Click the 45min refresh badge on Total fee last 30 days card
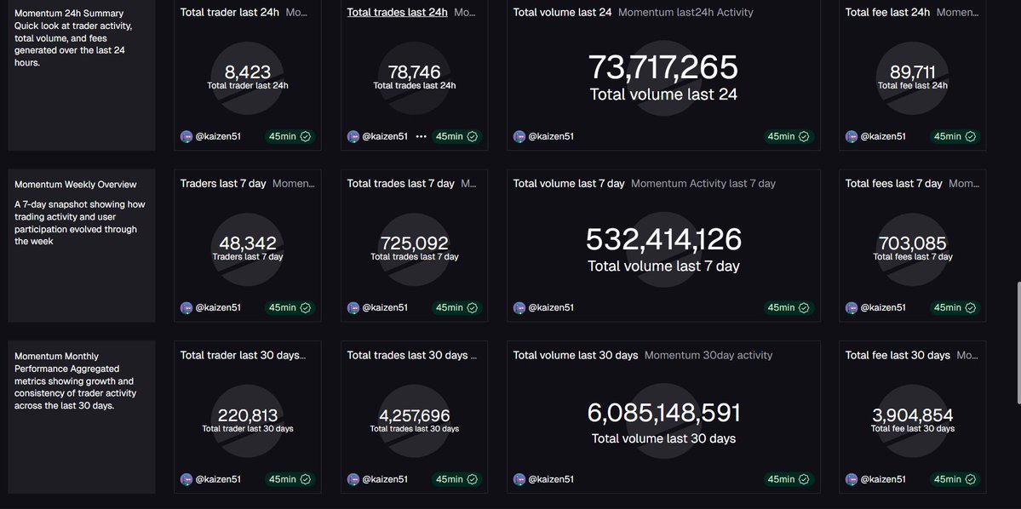 [x=955, y=479]
